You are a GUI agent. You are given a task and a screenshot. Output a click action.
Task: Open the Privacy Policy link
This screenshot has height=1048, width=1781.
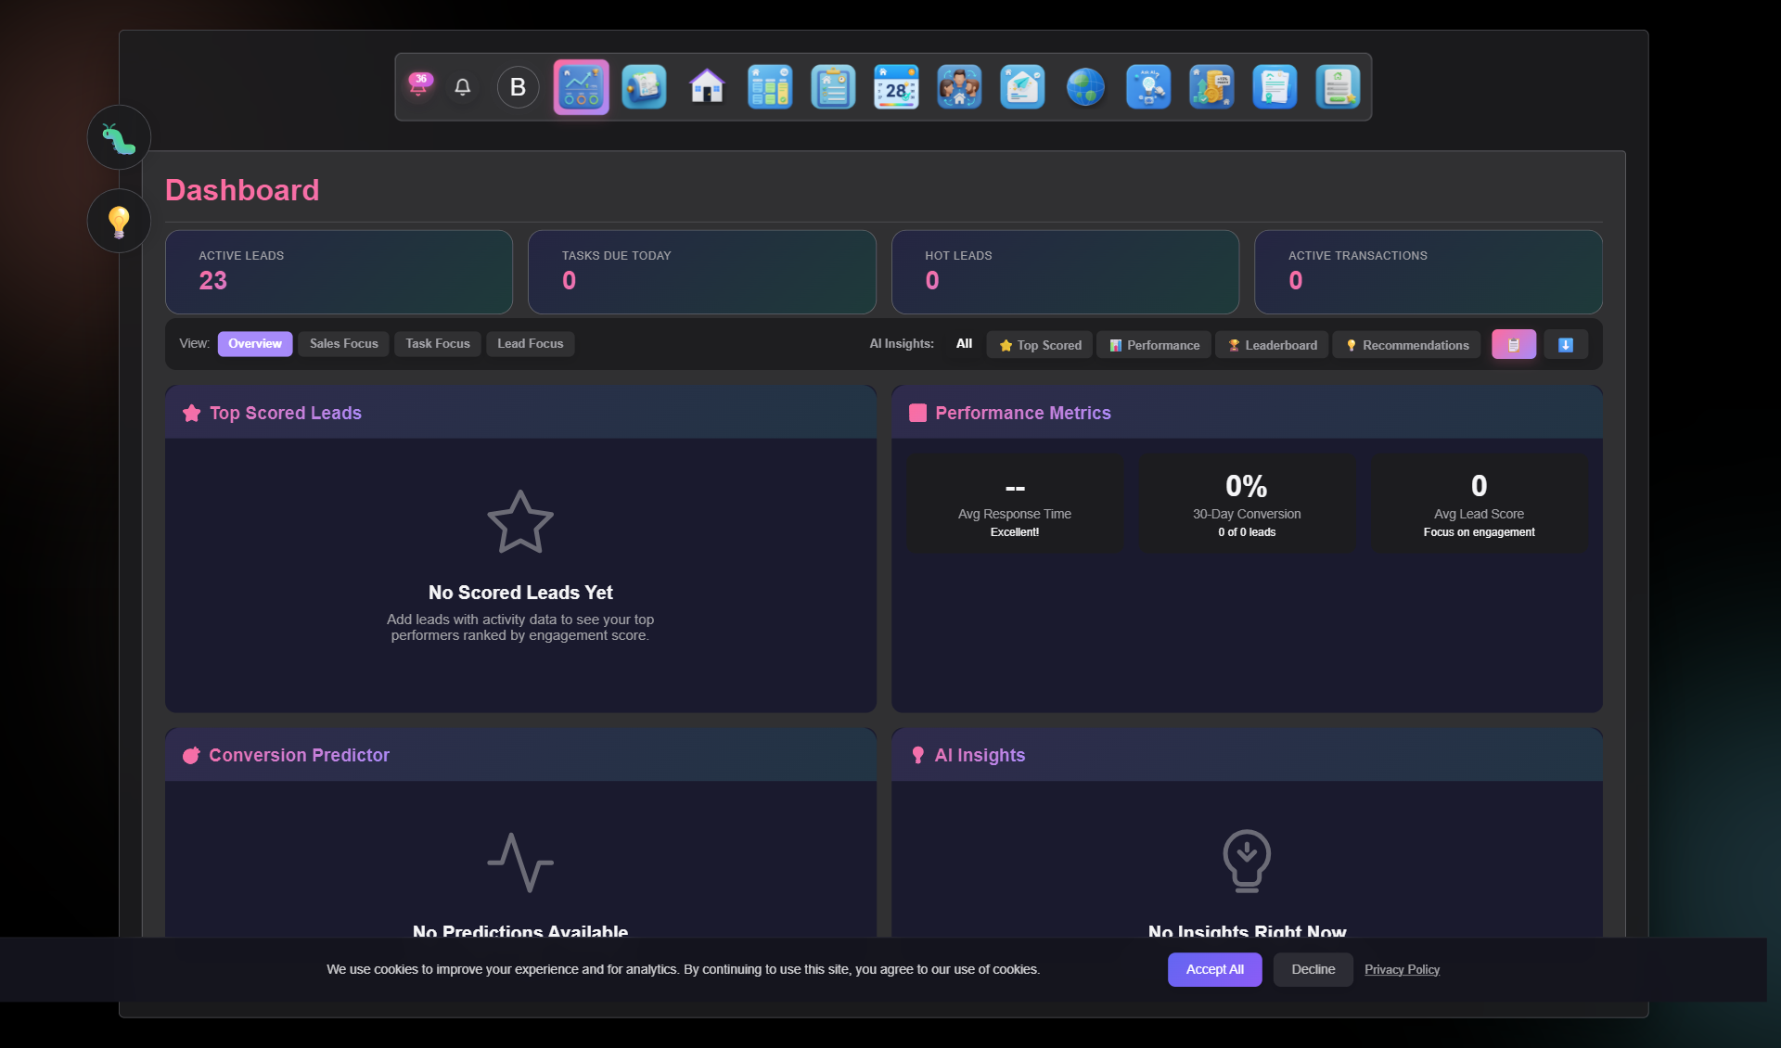point(1402,969)
